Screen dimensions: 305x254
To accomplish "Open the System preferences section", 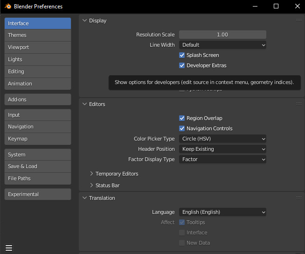I will [38, 155].
